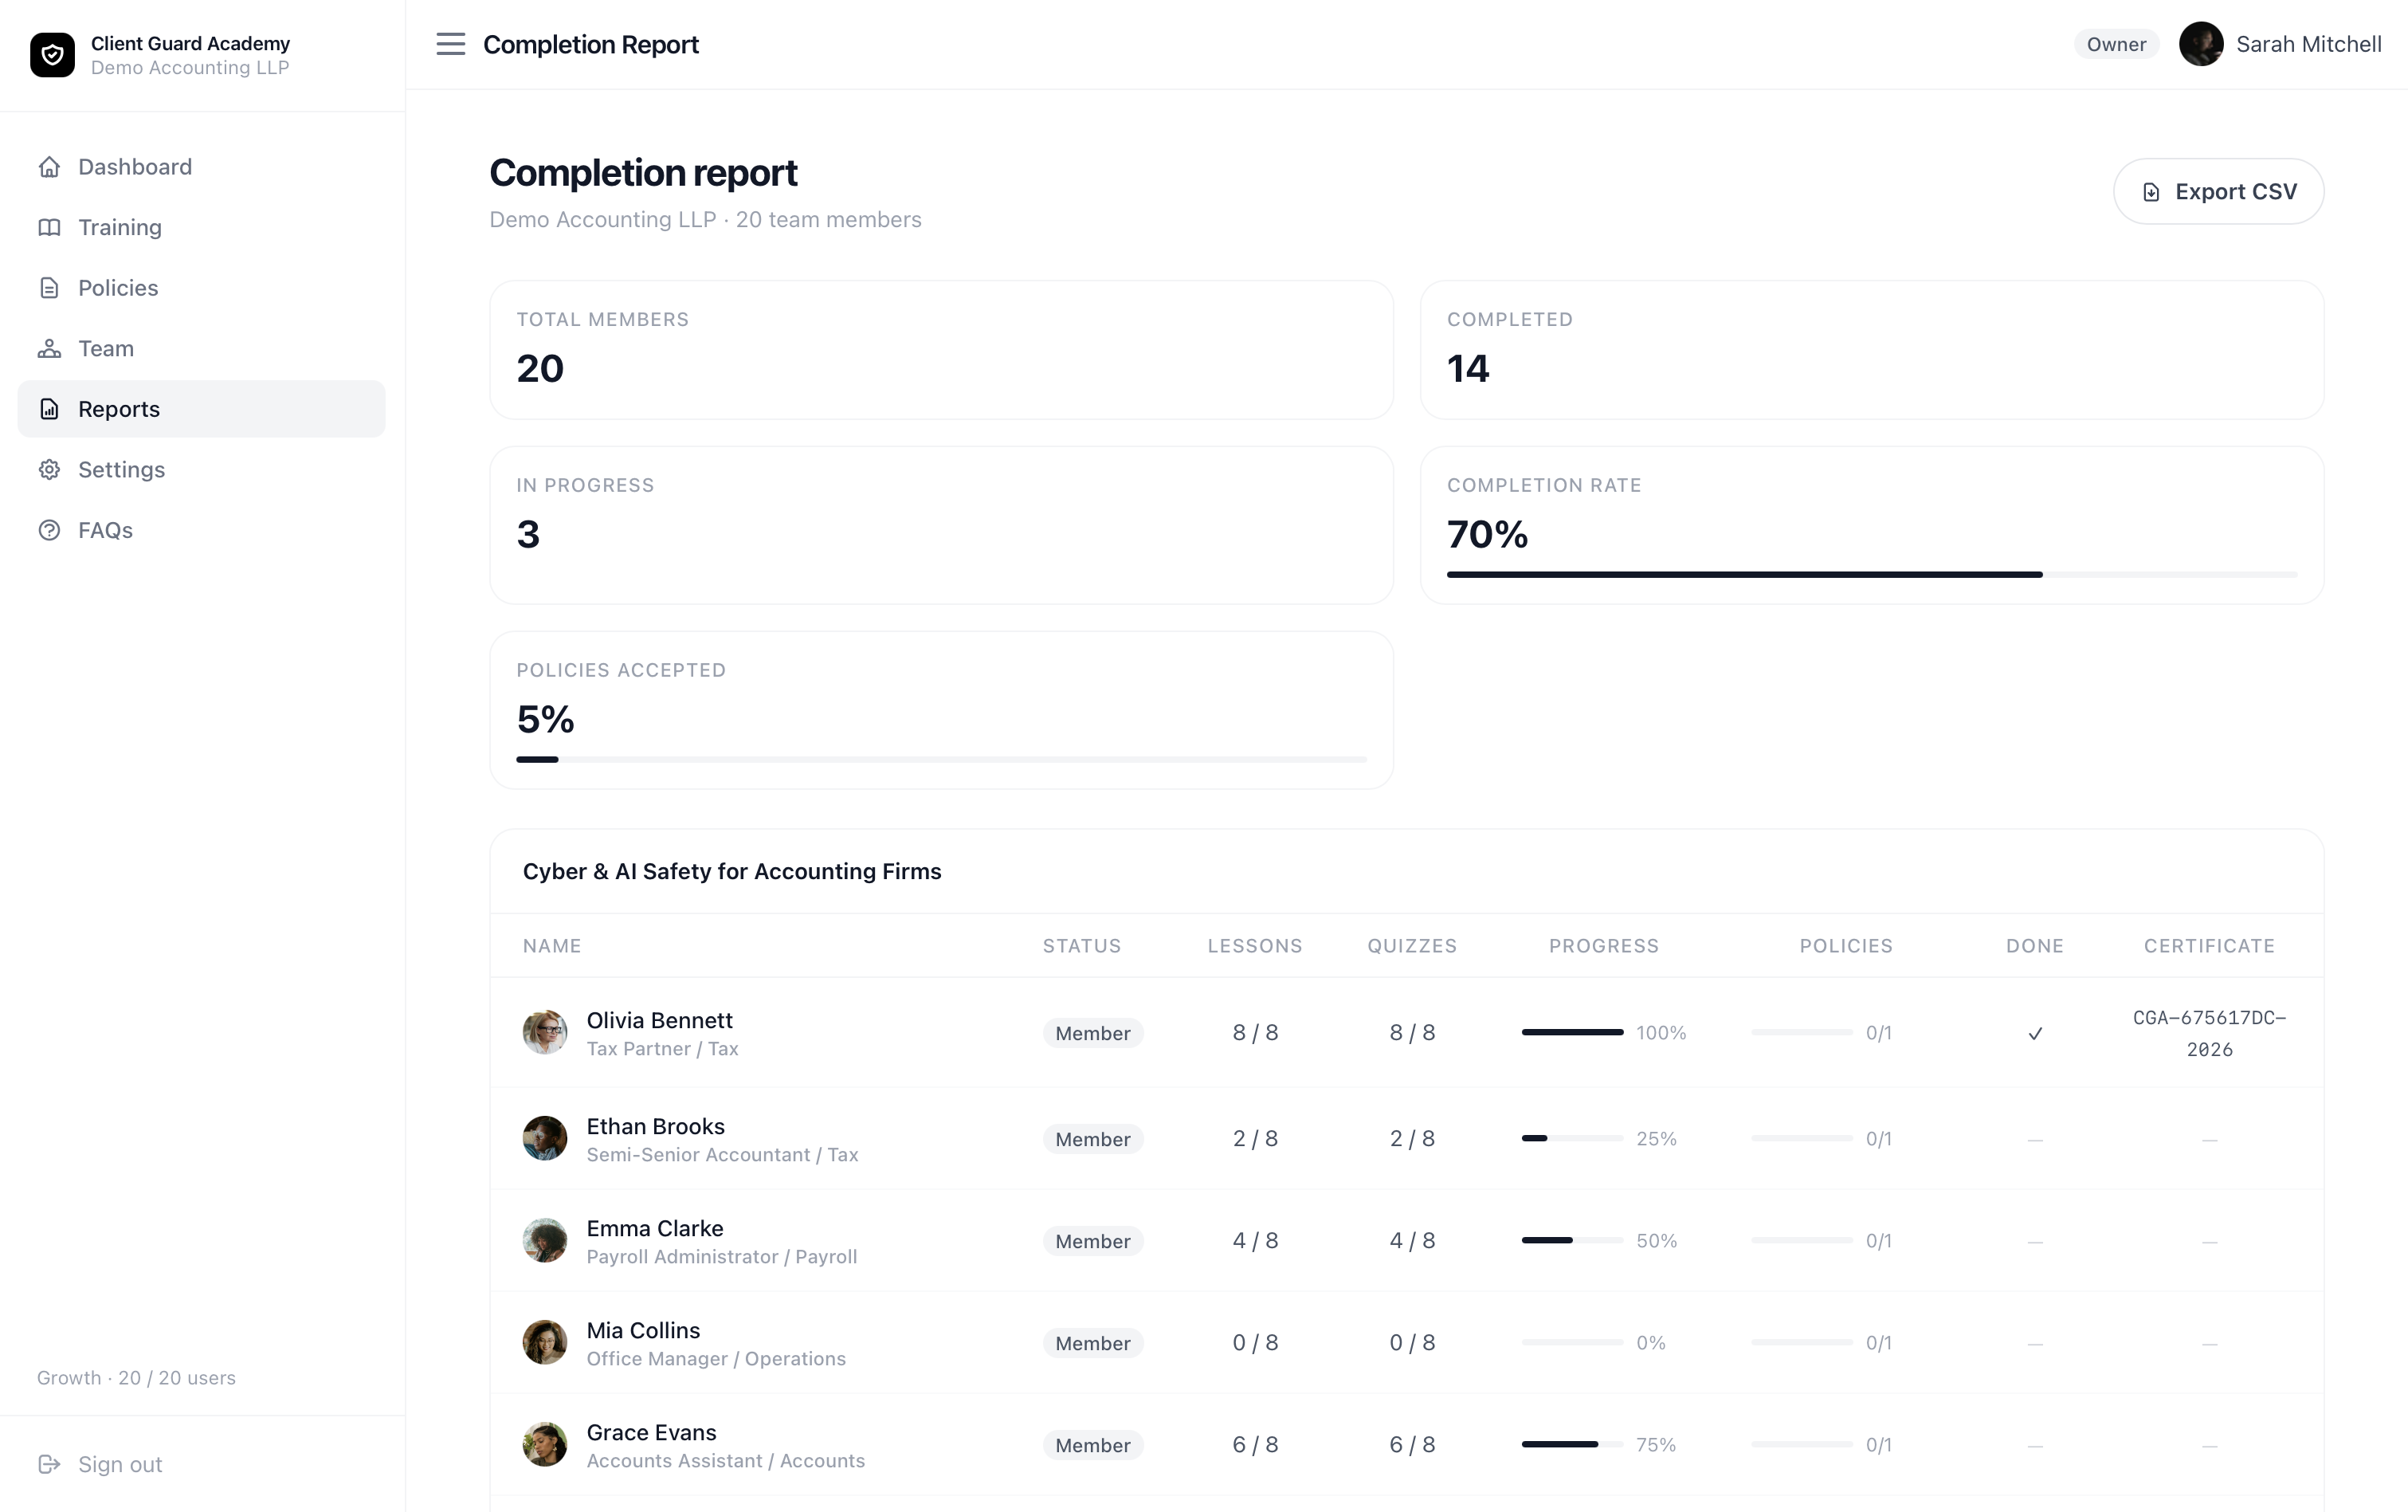
Task: Click the Member badge for Mia Collins
Action: point(1092,1343)
